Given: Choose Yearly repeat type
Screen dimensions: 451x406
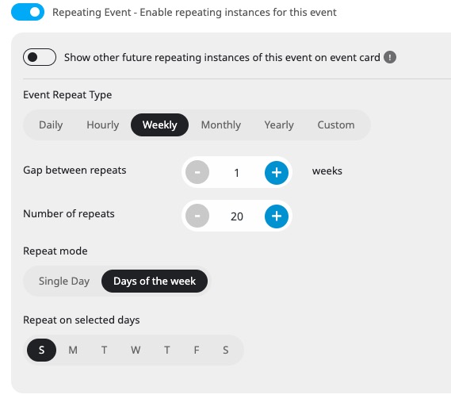Looking at the screenshot, I should point(279,124).
